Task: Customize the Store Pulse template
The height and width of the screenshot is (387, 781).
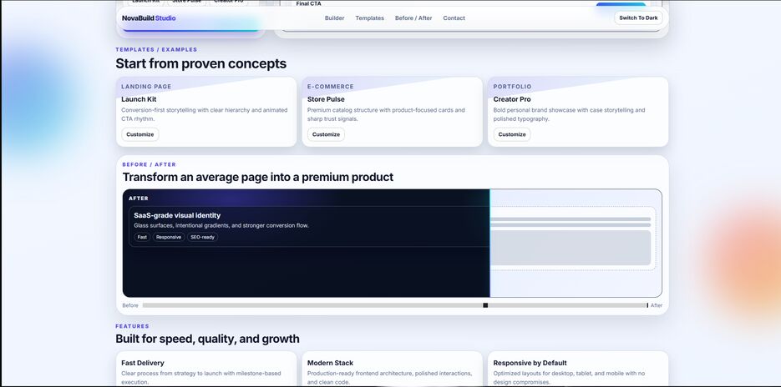Action: (x=326, y=134)
